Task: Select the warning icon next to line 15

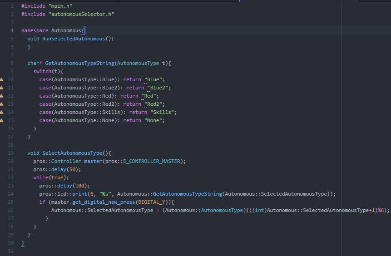Action: (1, 120)
